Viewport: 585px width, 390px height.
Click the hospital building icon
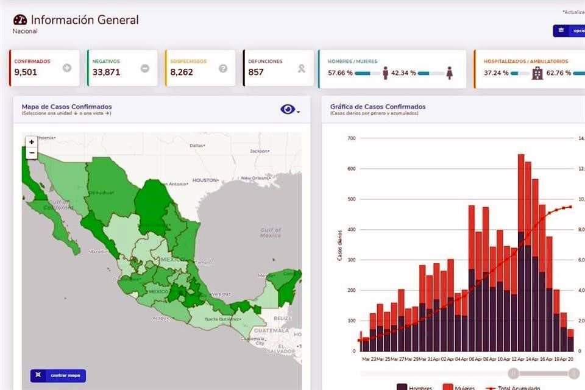[x=537, y=73]
